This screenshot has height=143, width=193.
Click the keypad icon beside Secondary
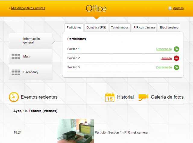pyautogui.click(x=16, y=72)
